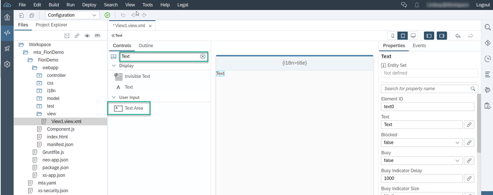Clear the Text search field
Screen dimensions: 493x195
coord(203,57)
